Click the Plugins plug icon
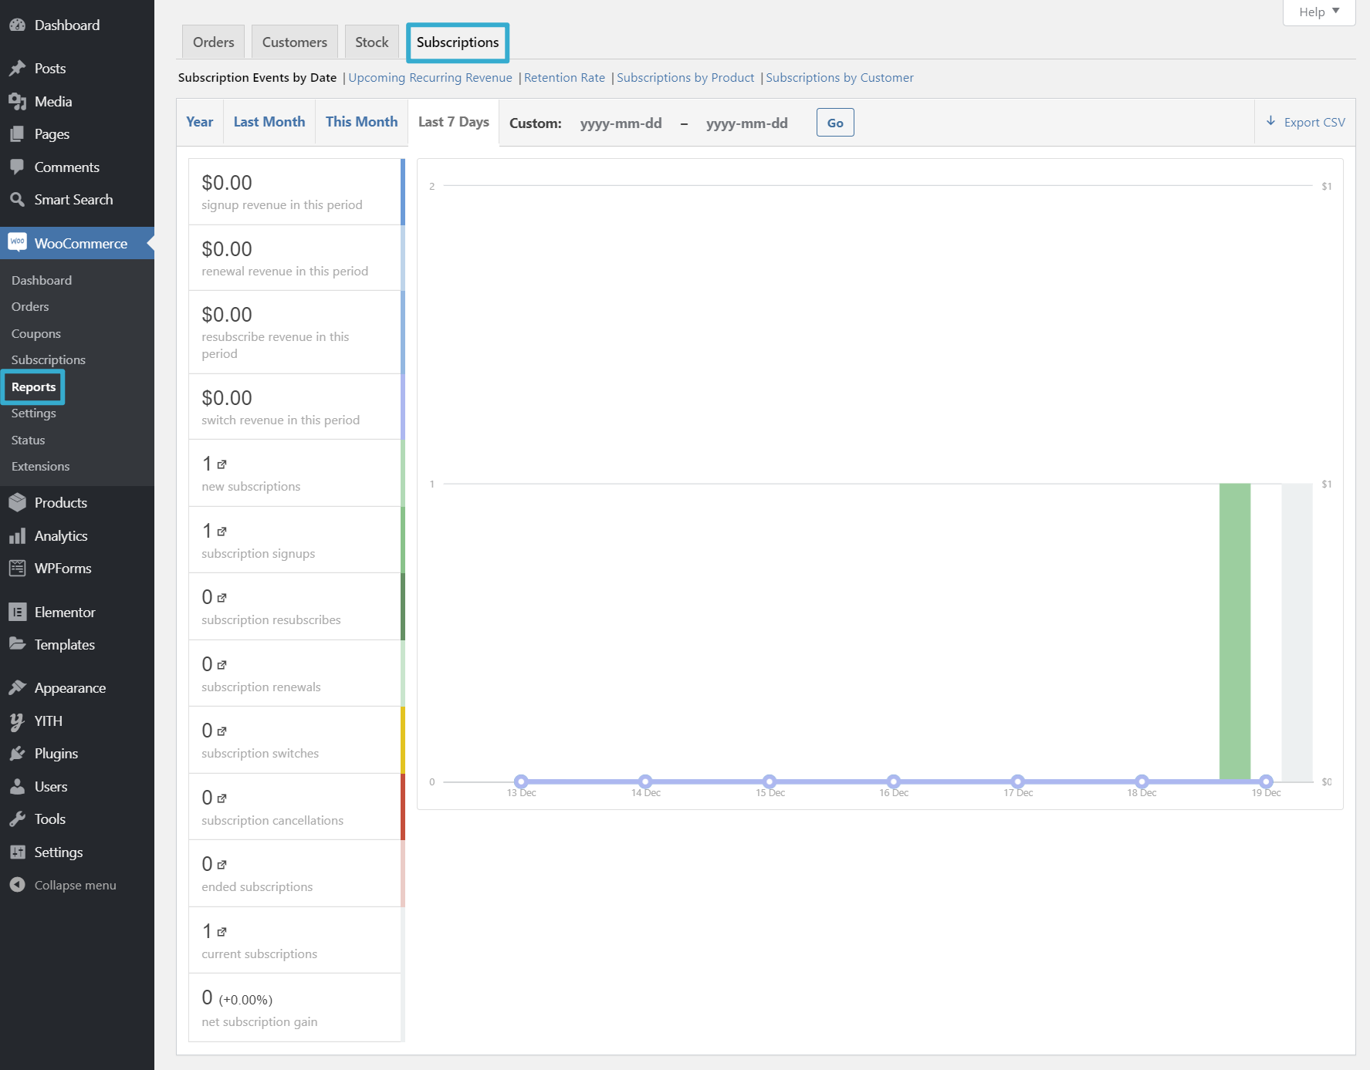Image resolution: width=1370 pixels, height=1070 pixels. (17, 753)
